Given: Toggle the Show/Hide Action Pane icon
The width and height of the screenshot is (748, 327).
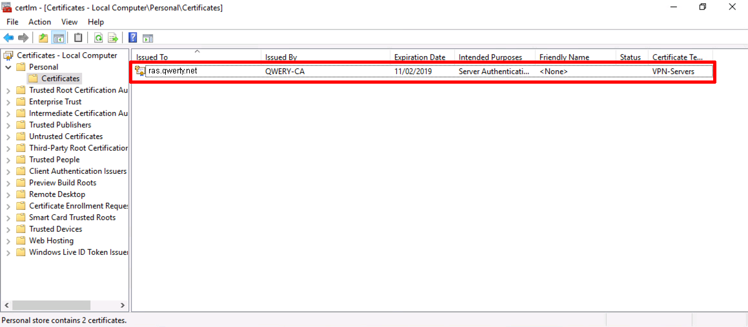Looking at the screenshot, I should (x=148, y=38).
